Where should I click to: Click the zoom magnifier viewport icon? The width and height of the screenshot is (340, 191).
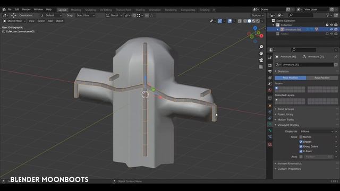(x=261, y=47)
